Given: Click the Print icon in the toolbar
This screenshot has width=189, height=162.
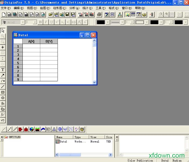Looking at the screenshot, I should [x=99, y=15].
